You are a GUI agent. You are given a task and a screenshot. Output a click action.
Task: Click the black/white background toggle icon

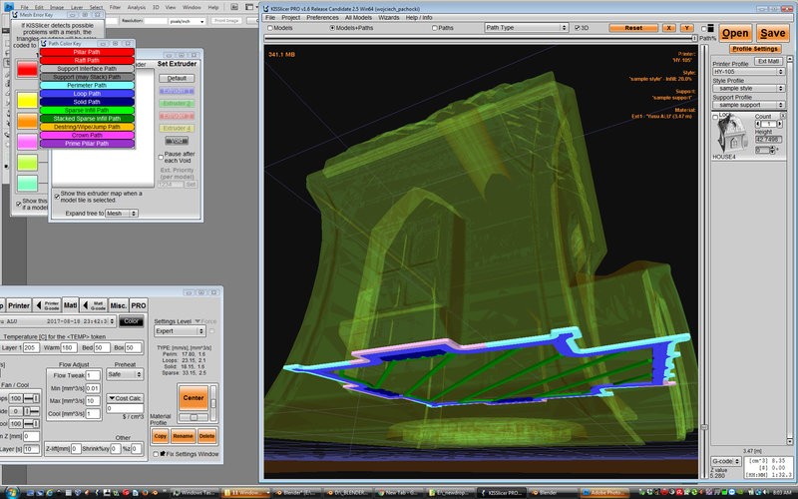tap(710, 29)
